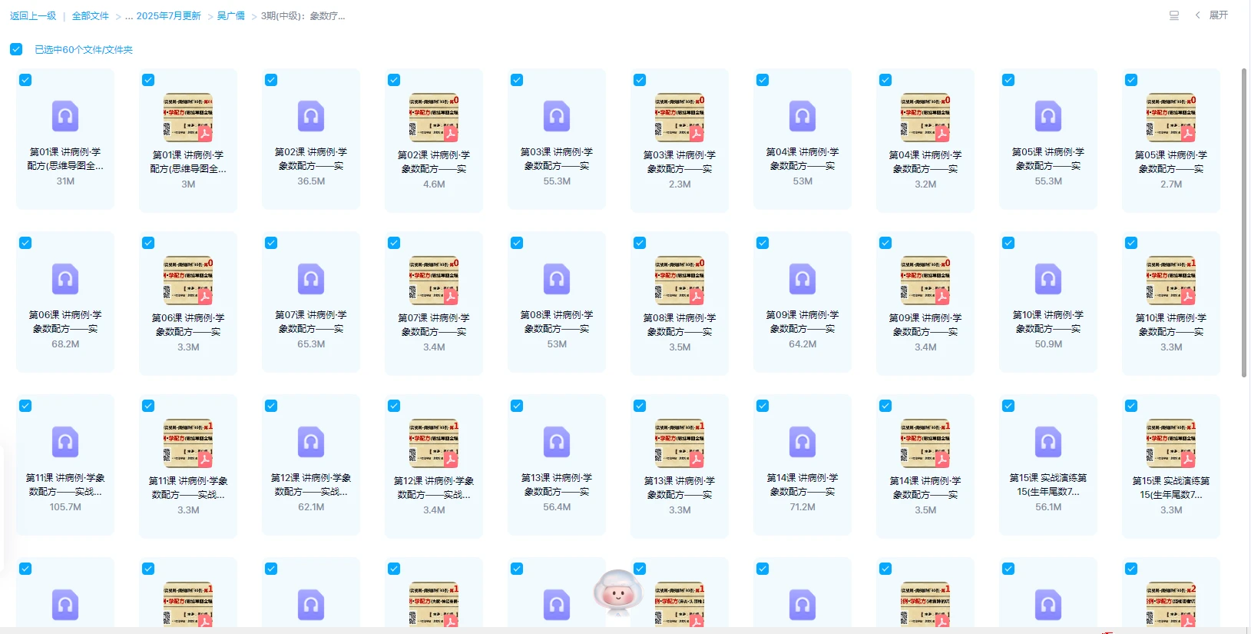
Task: Switch file view mode using list-view icon
Action: (1174, 15)
